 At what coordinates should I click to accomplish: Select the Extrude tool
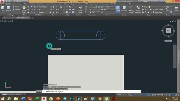point(8,9)
